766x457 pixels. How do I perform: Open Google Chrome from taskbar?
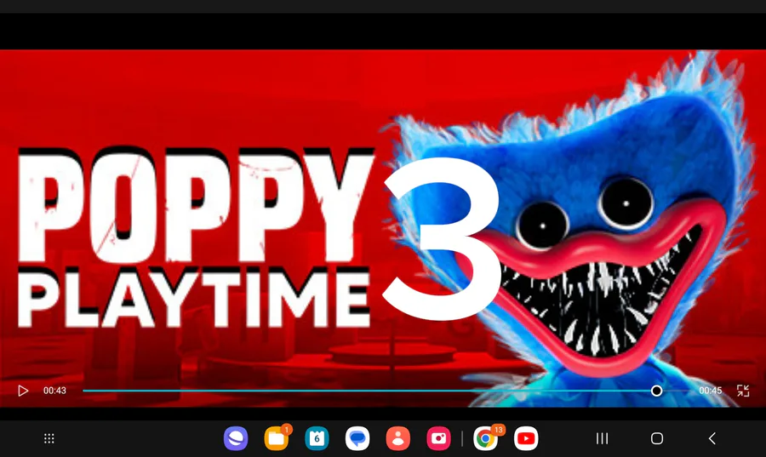486,438
